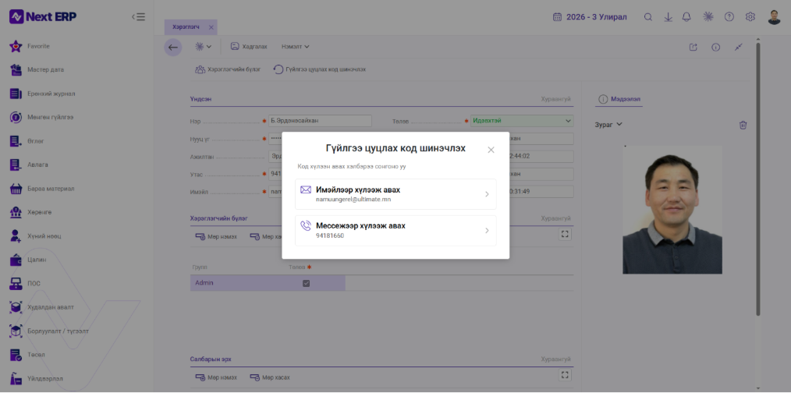Collapse the sidebar menu toggle
The height and width of the screenshot is (393, 791).
138,16
